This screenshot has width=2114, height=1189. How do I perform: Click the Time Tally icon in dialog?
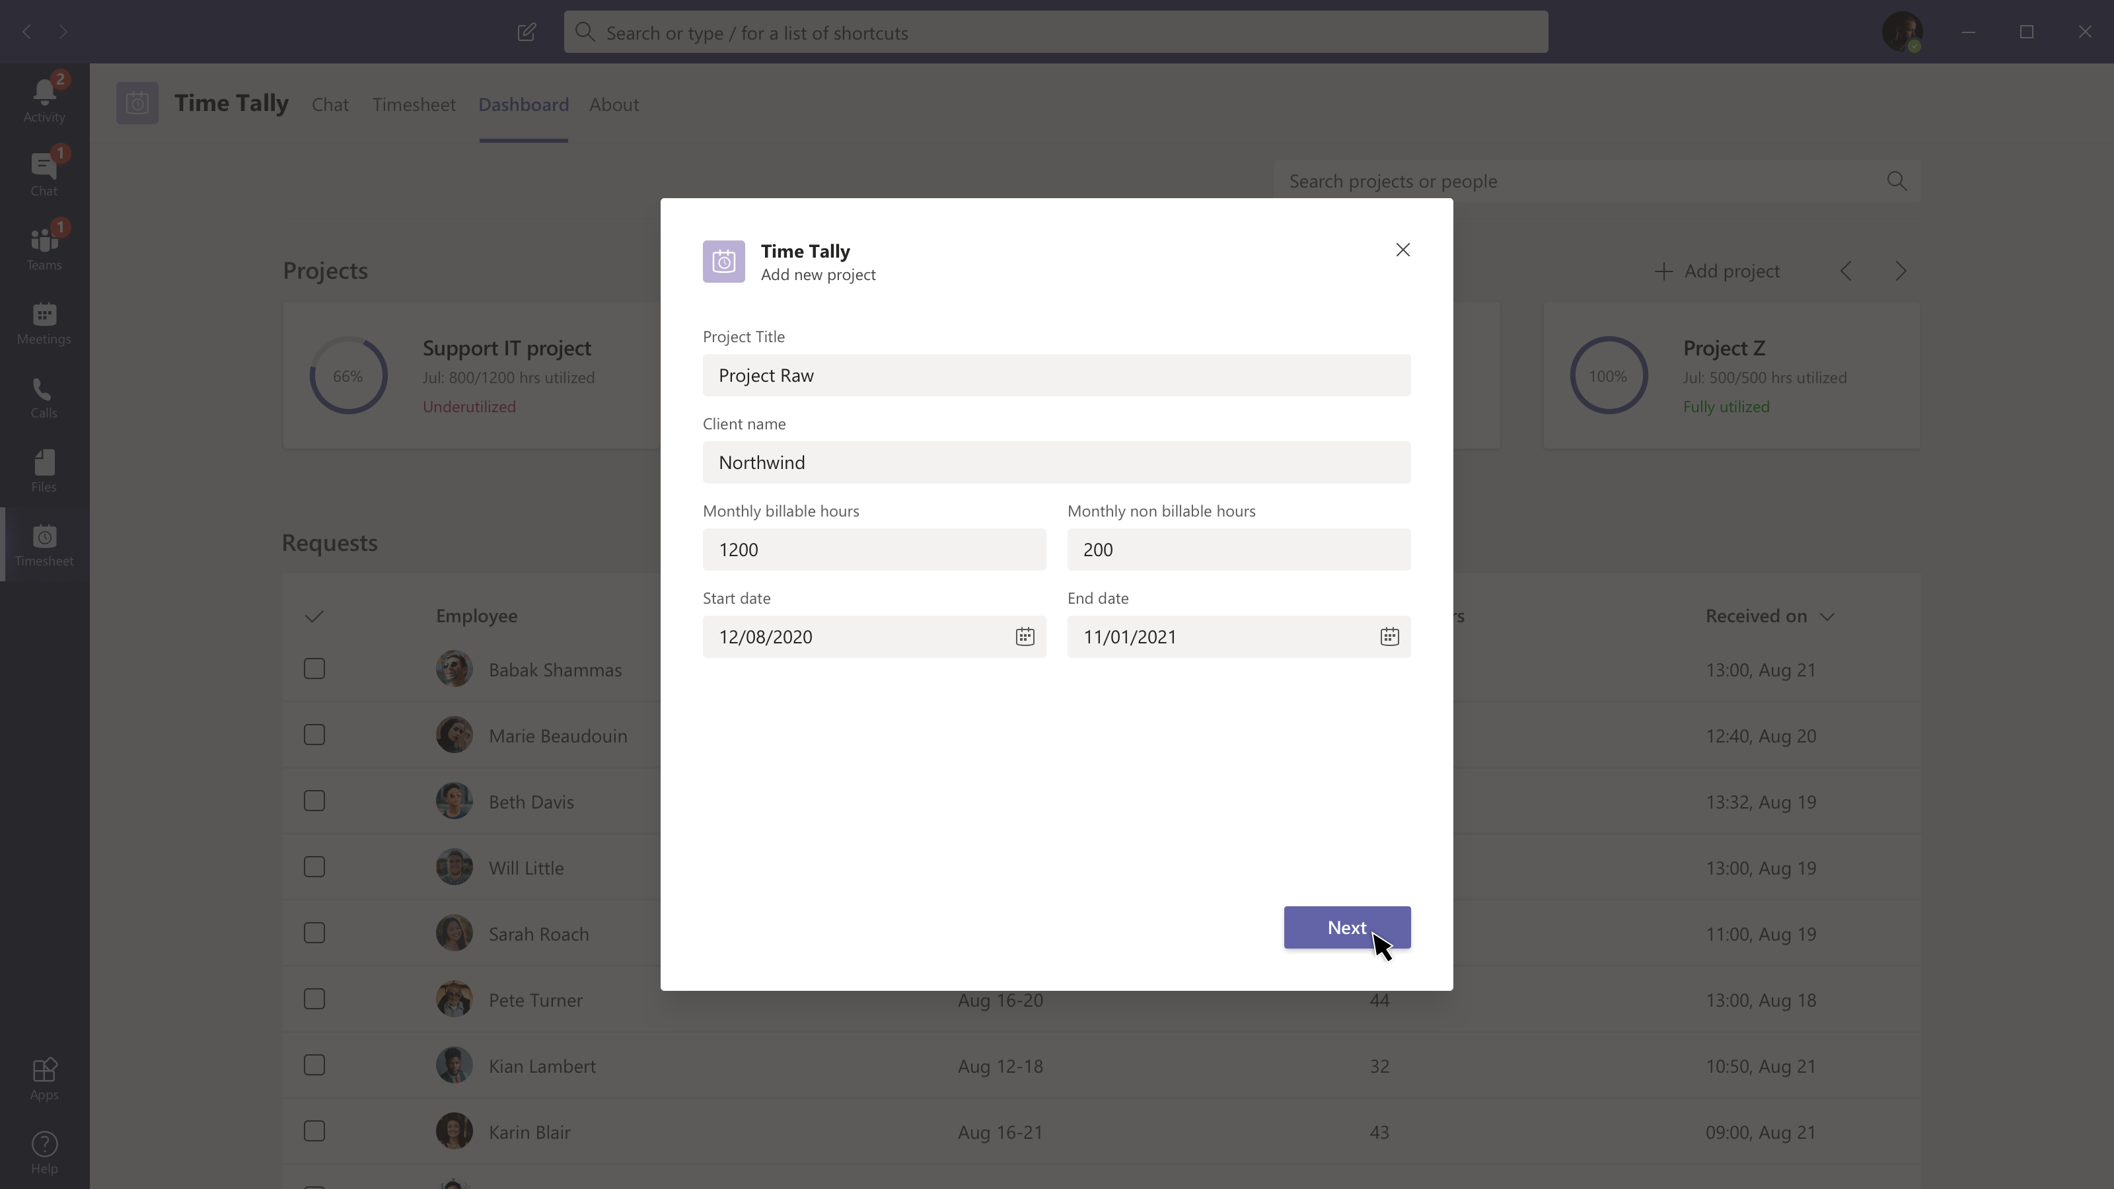tap(724, 262)
